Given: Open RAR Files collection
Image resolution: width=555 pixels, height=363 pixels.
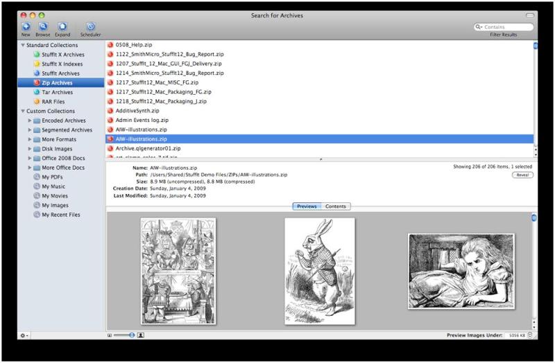Looking at the screenshot, I should point(53,102).
